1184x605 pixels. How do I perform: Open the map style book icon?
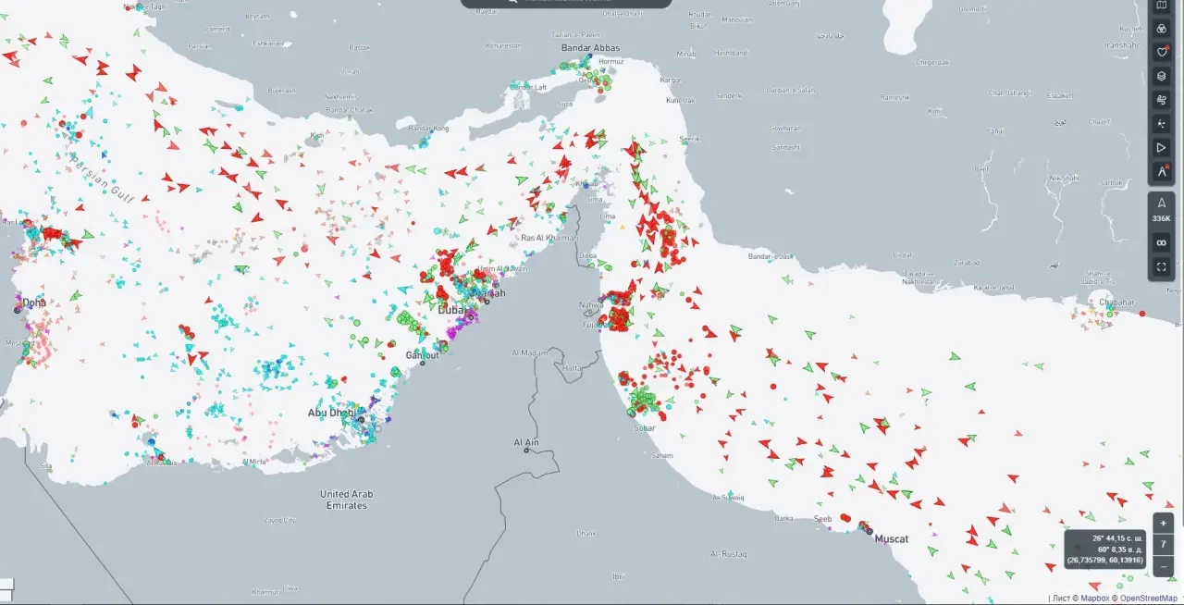[x=1162, y=6]
